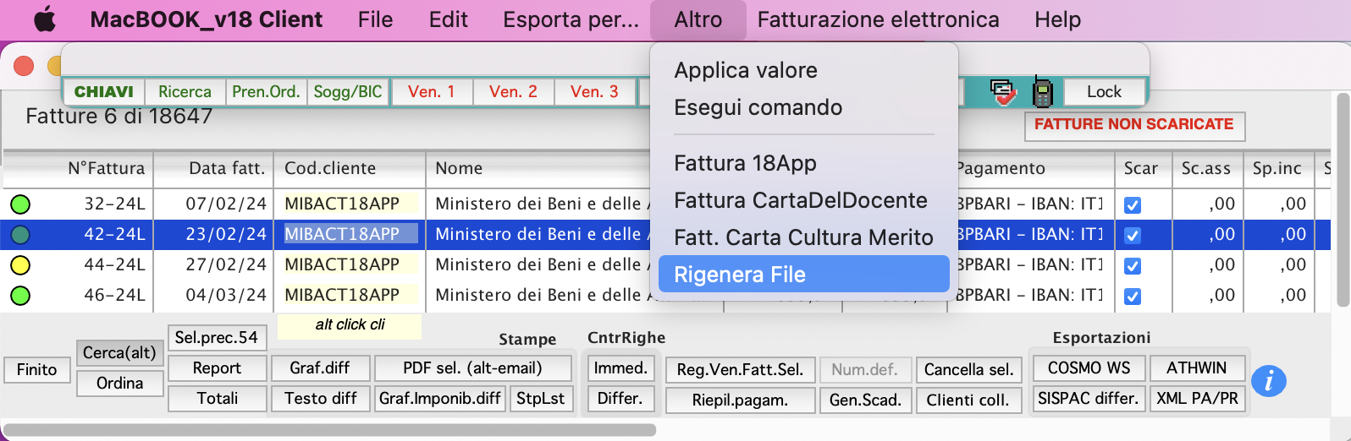This screenshot has width=1351, height=441.
Task: Click the vertical scrollbar thumb
Action: click(1343, 199)
